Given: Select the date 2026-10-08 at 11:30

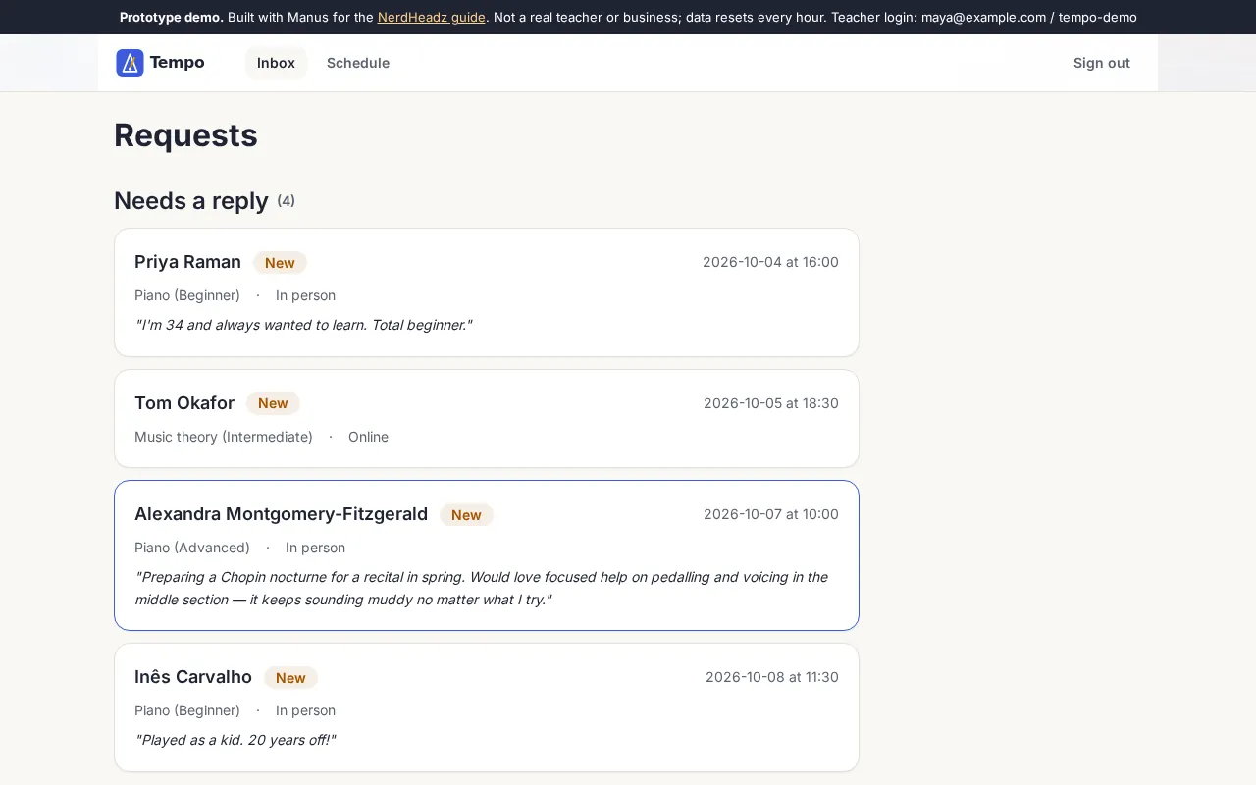Looking at the screenshot, I should click(x=772, y=677).
